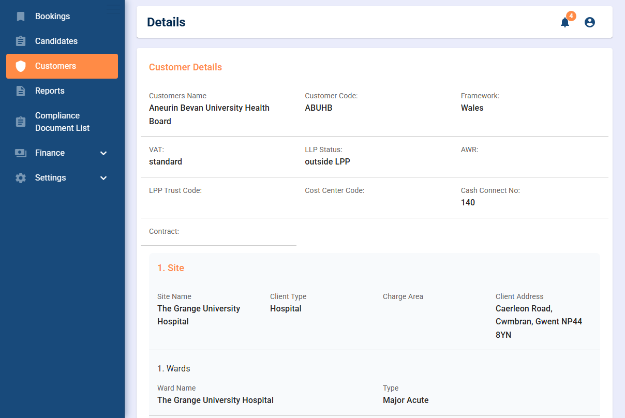Click customer name Aneurin Bevan University Health Board
This screenshot has width=625, height=418.
209,115
